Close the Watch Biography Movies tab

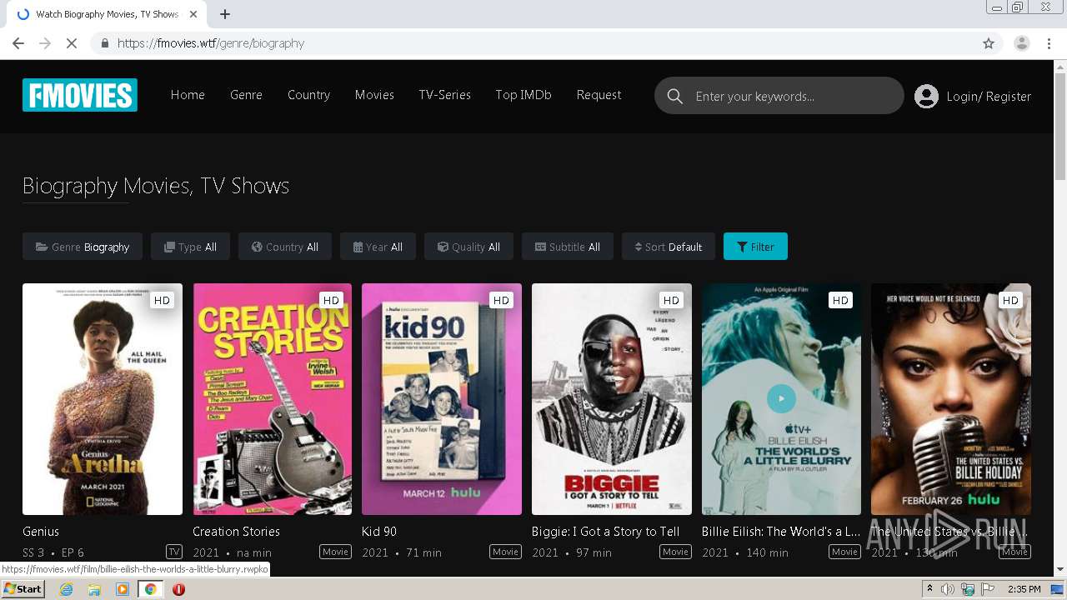point(193,14)
